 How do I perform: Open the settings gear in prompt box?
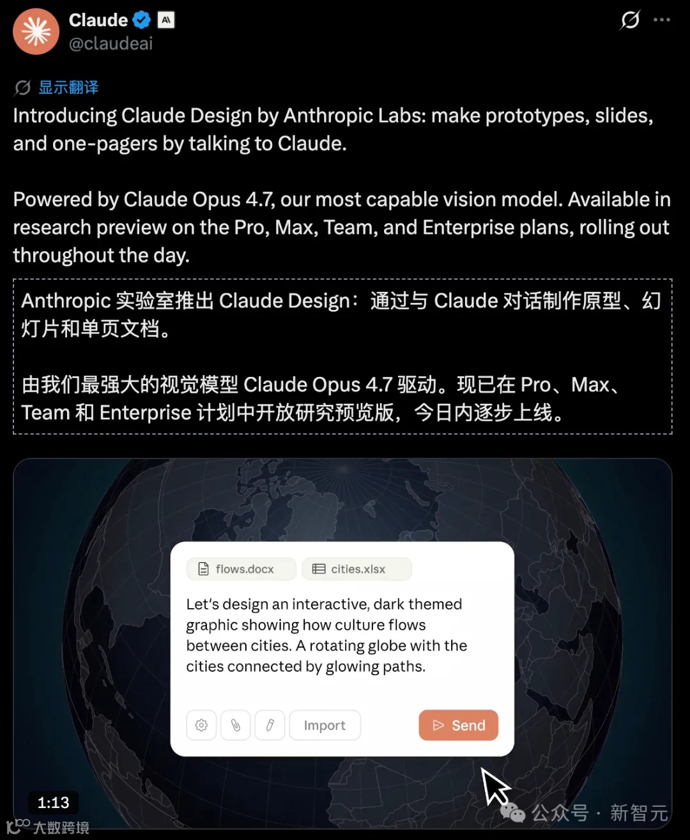click(x=201, y=725)
